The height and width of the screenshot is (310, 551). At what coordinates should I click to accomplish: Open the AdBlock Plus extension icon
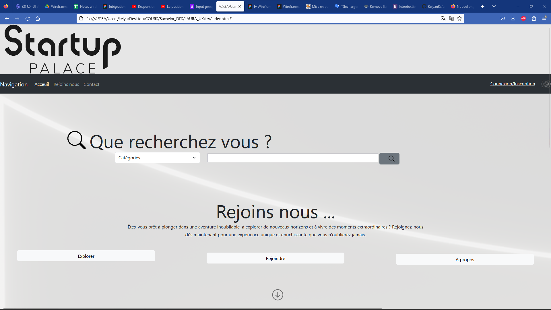[x=523, y=18]
